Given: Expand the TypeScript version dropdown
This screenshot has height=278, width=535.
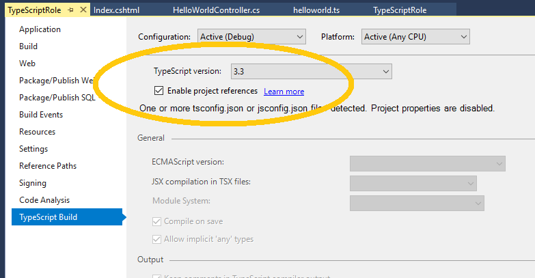Looking at the screenshot, I should (311, 71).
